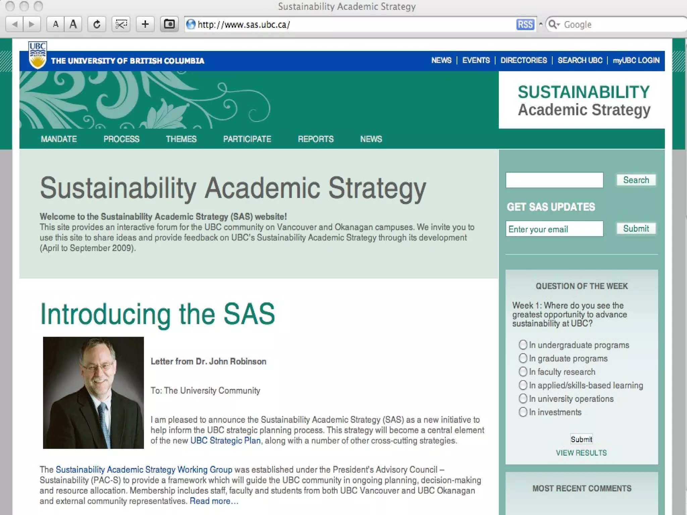Select 'In faculty research' radio option
The image size is (687, 515).
click(x=523, y=371)
